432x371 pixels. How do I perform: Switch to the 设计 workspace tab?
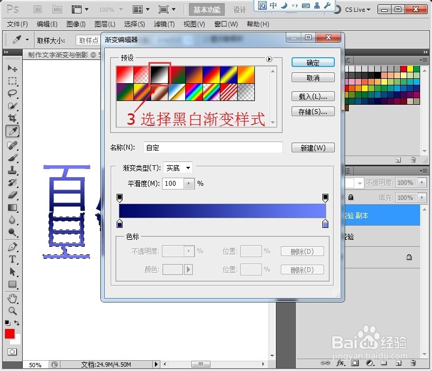click(240, 9)
